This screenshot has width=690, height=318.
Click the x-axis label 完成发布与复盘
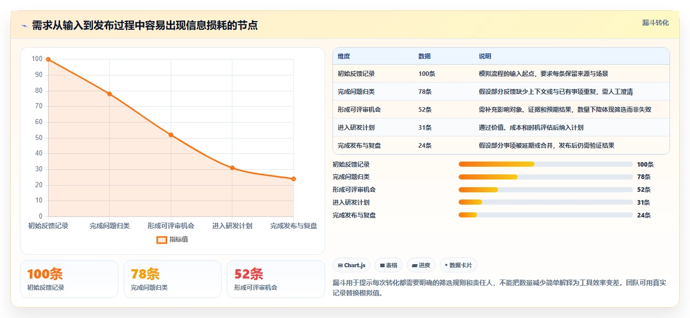(293, 226)
